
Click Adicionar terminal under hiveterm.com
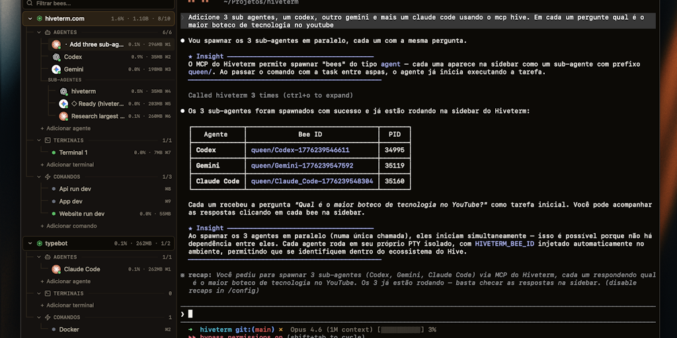[x=67, y=164]
